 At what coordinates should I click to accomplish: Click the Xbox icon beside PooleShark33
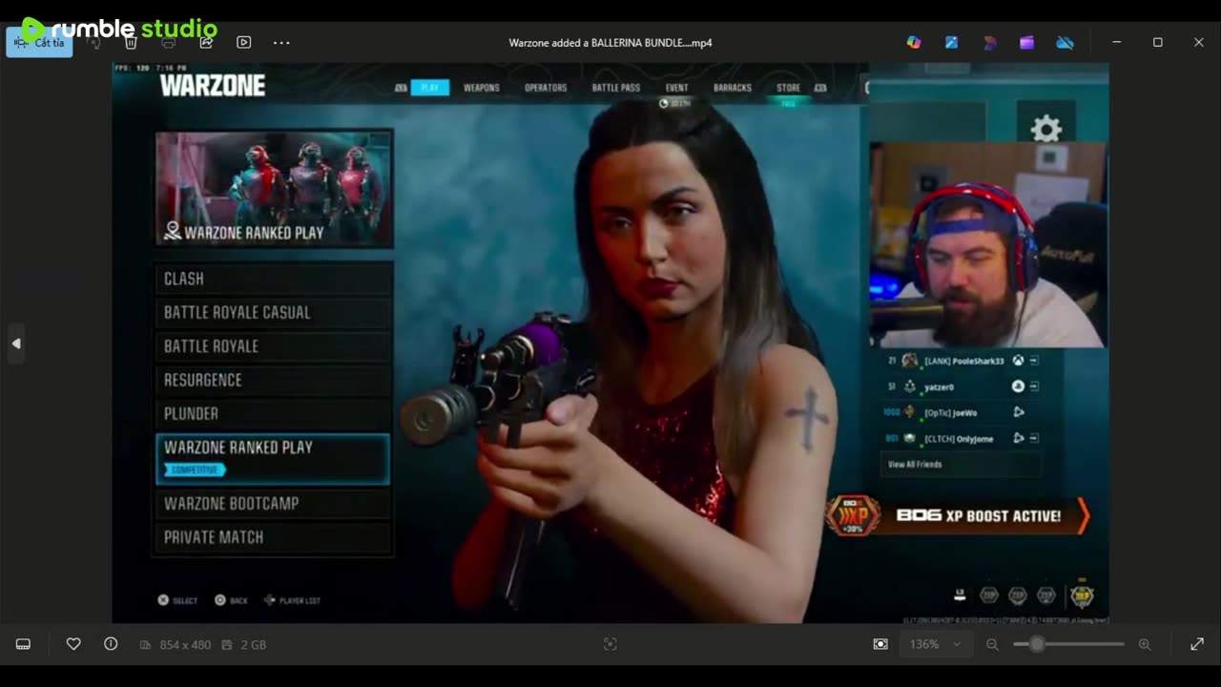1018,361
